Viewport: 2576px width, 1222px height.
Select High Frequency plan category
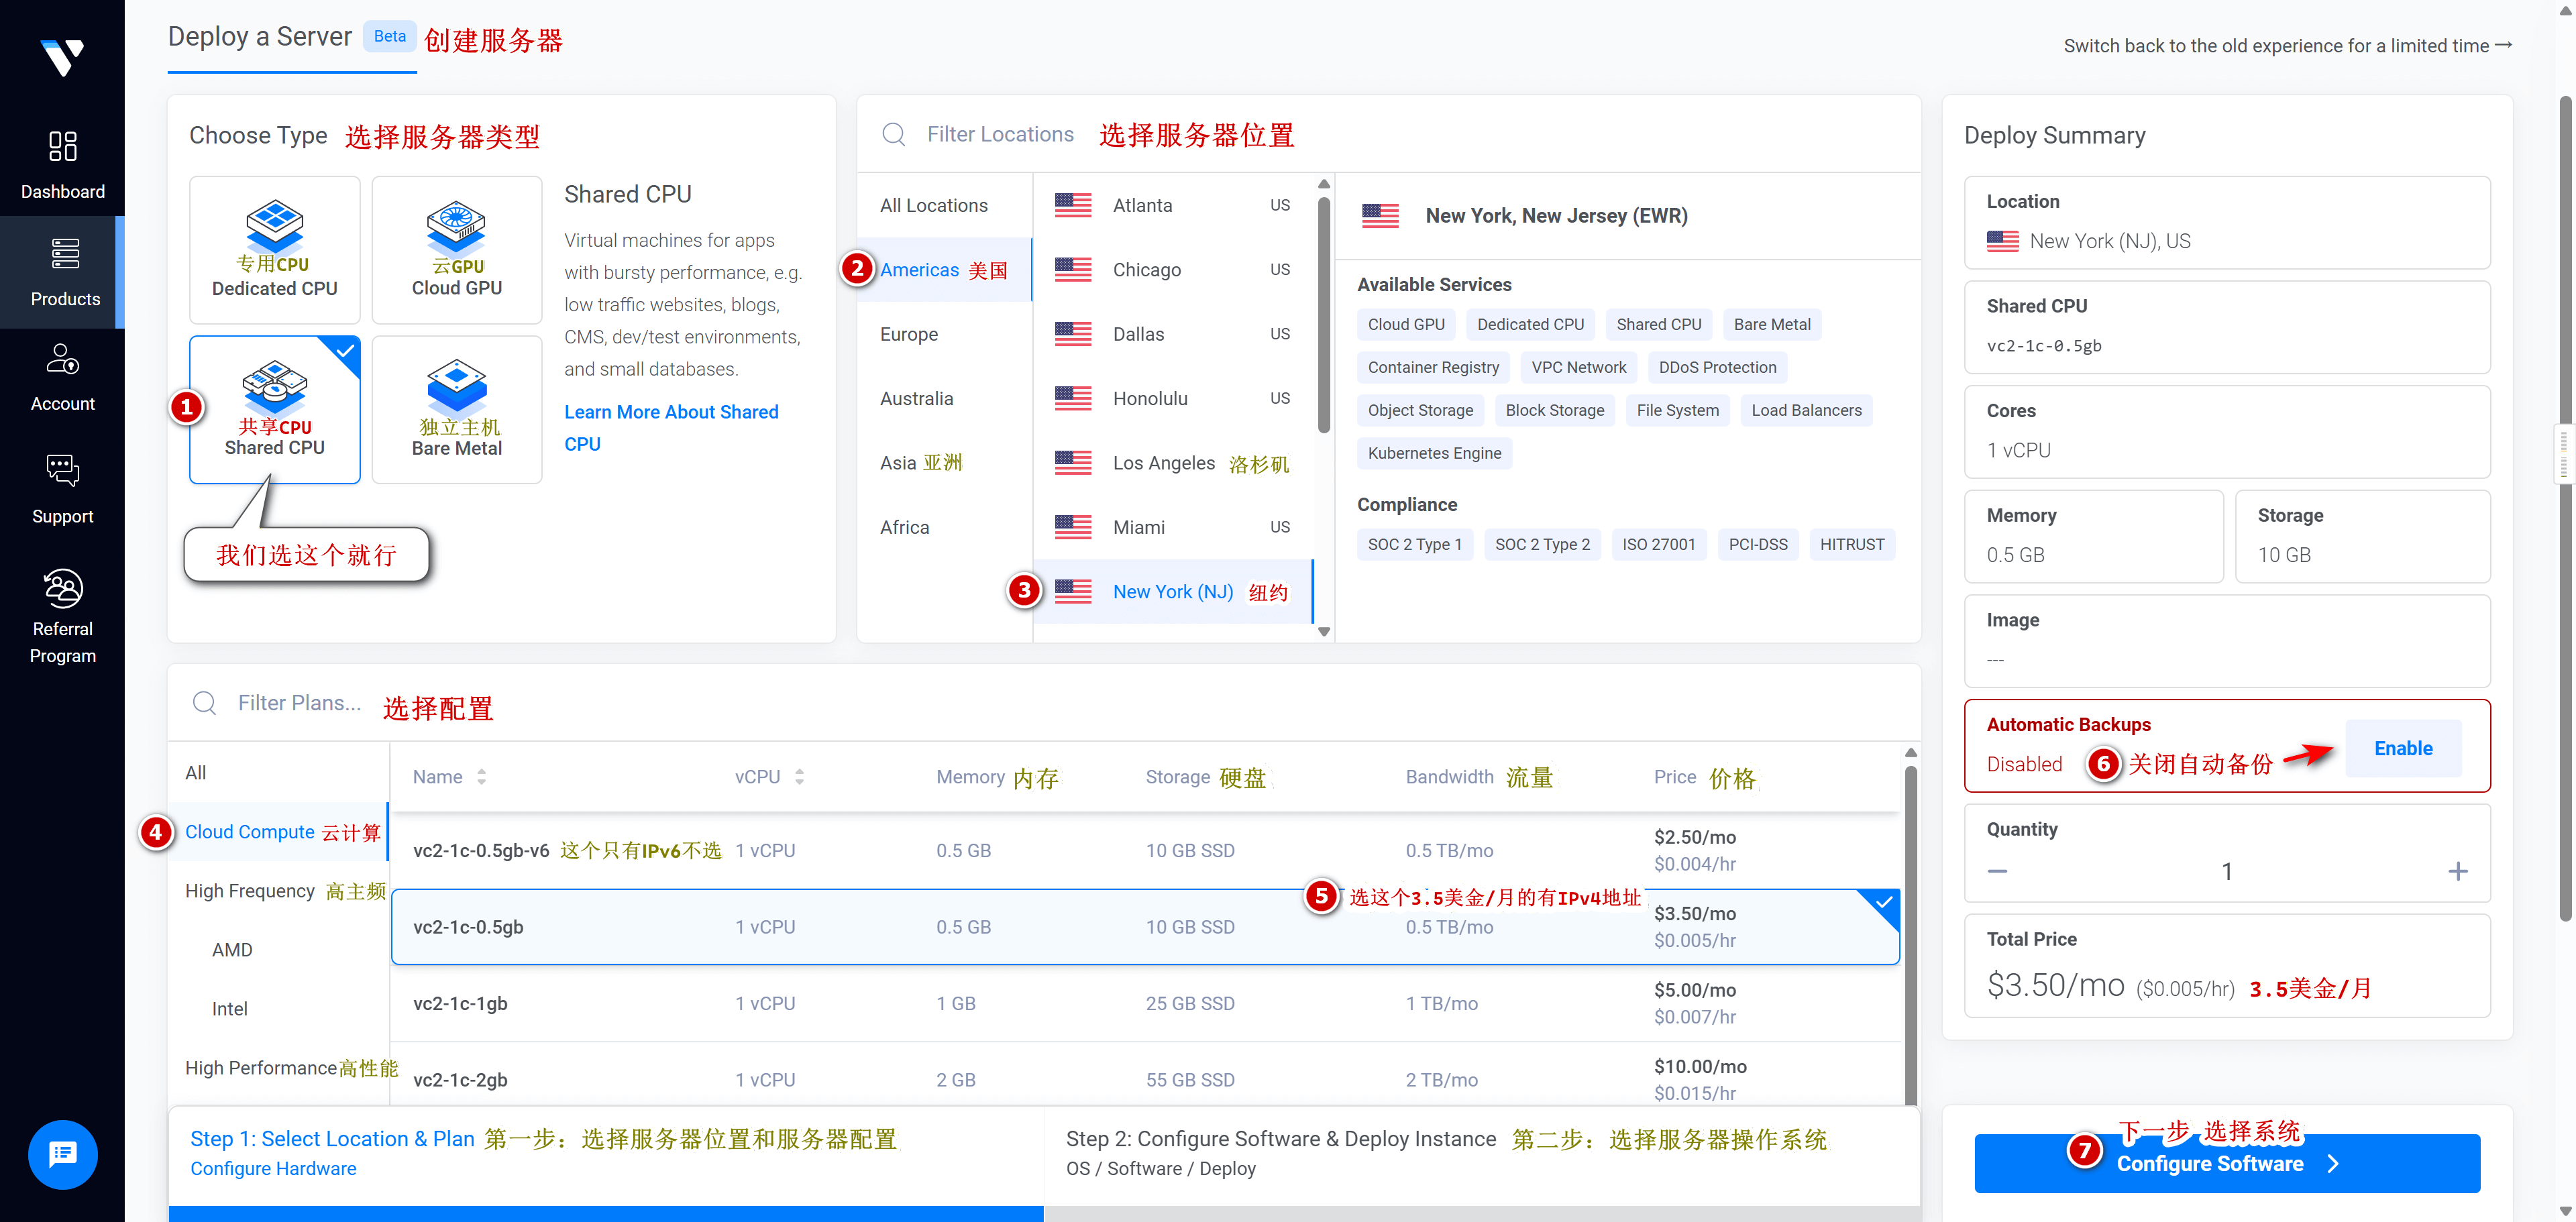[250, 891]
